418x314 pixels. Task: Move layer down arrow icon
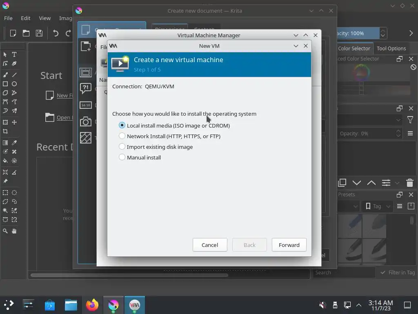[x=357, y=183]
